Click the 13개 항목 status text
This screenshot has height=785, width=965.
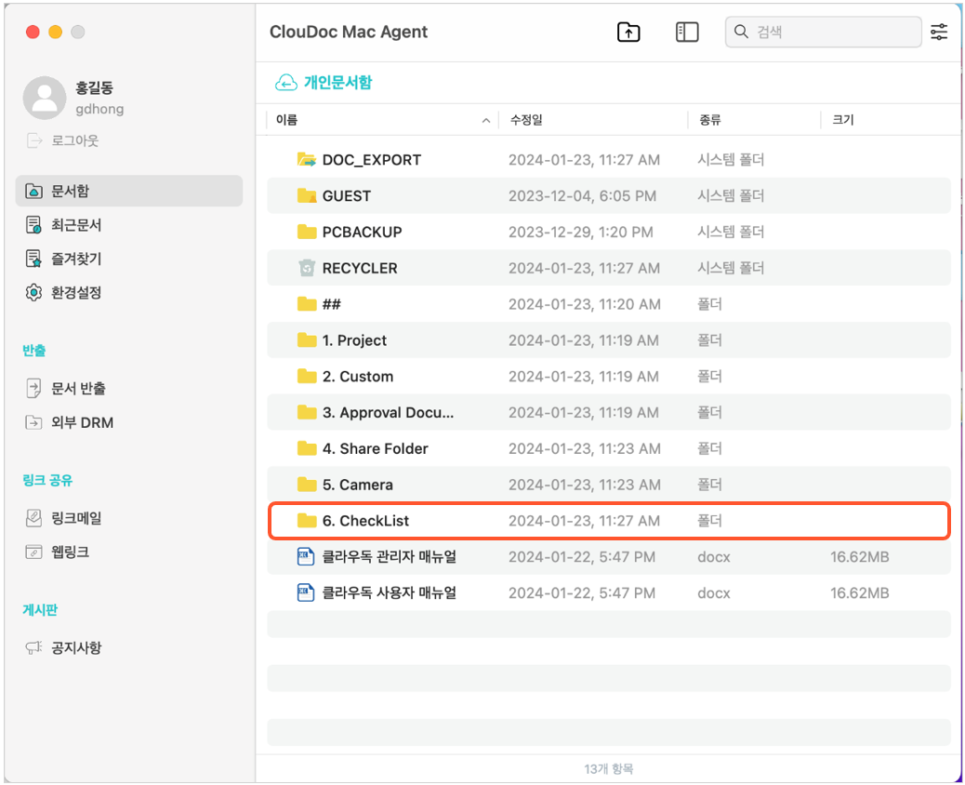click(609, 769)
